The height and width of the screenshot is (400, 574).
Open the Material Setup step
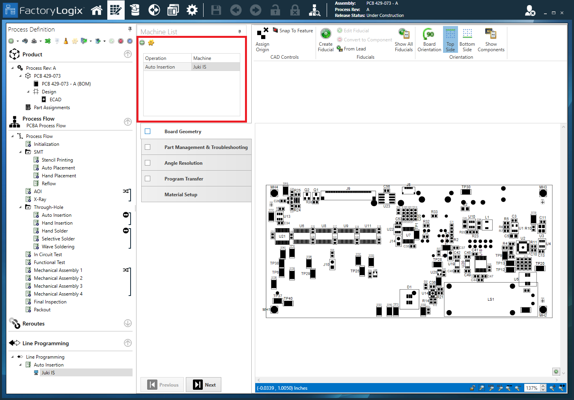click(x=181, y=194)
